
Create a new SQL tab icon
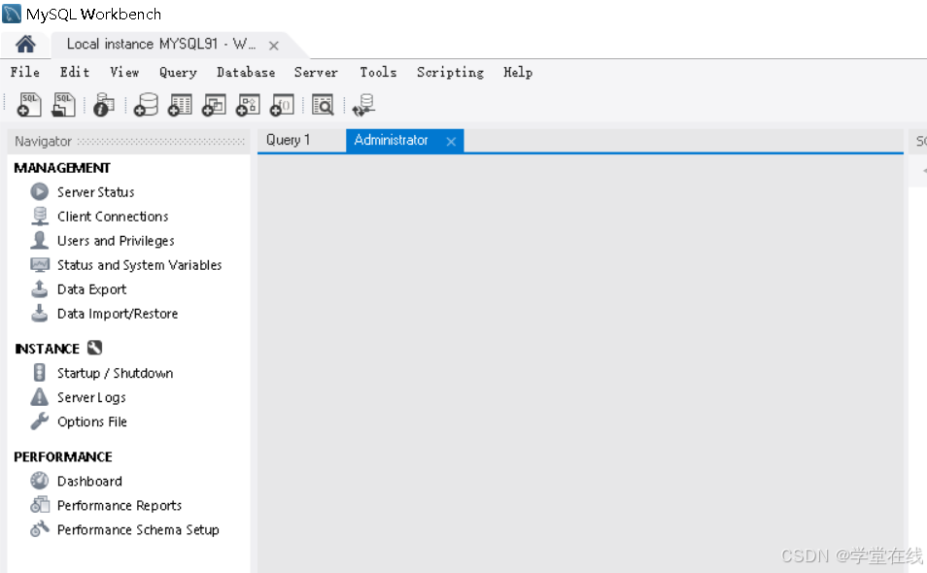click(x=29, y=105)
